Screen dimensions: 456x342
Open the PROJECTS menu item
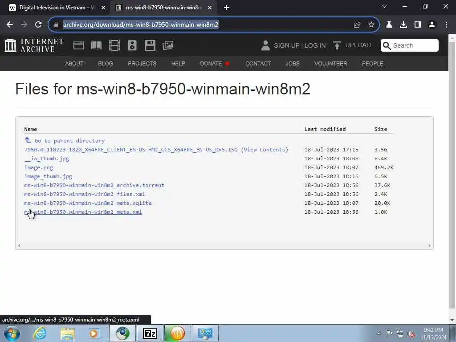(142, 63)
